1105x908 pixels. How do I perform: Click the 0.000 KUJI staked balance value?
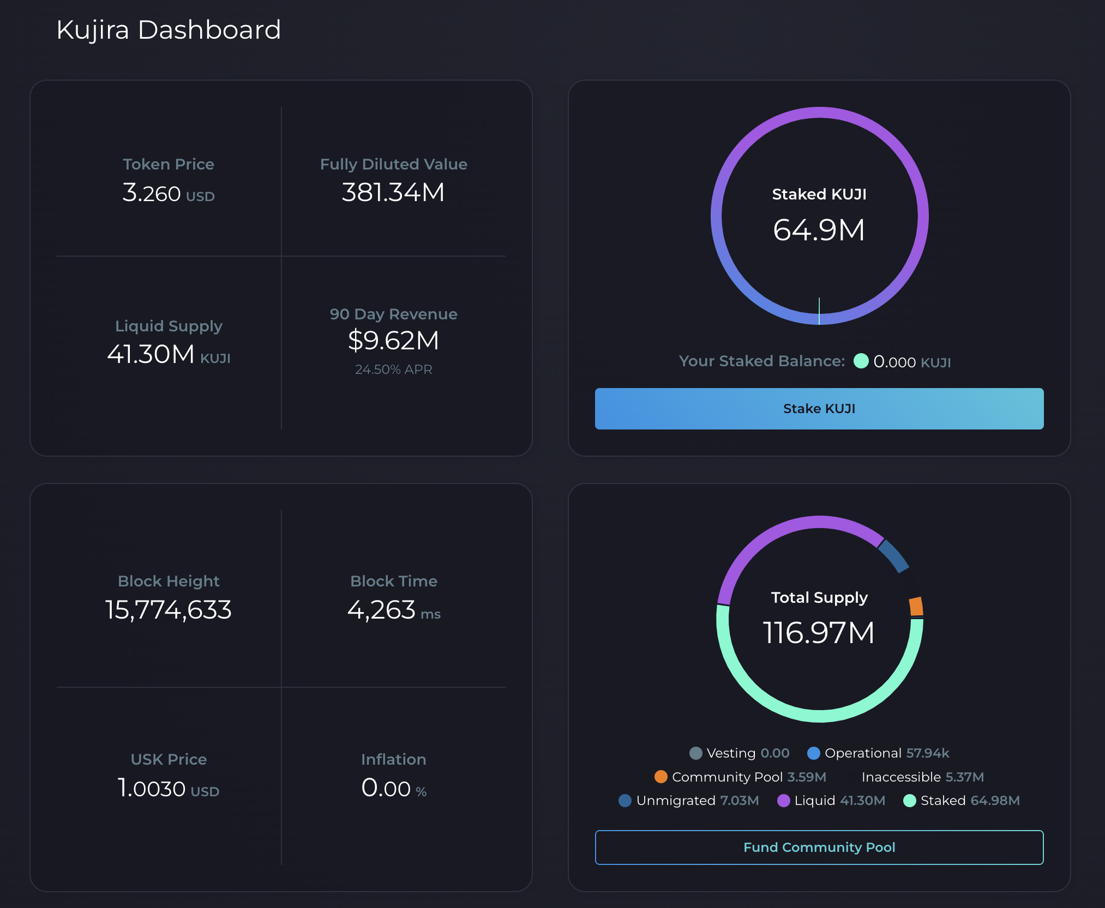pos(912,362)
